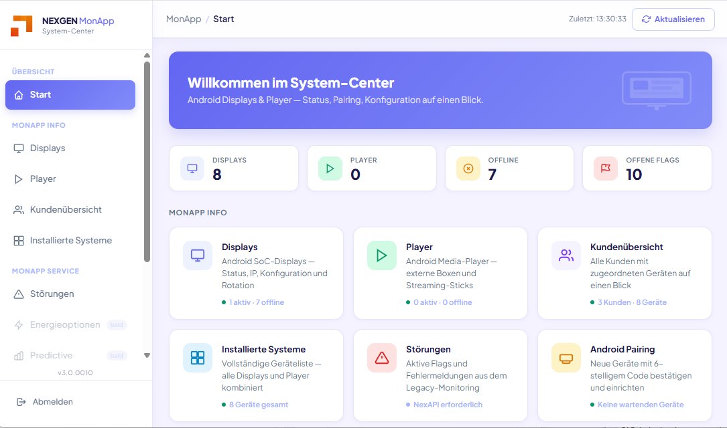Screen dimensions: 727x428
Task: Click the 'Zuletzt: 13:30:33' timestamp
Action: point(597,19)
